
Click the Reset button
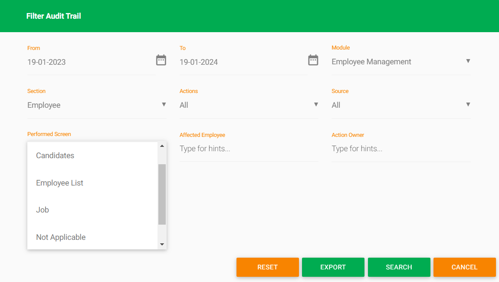268,267
